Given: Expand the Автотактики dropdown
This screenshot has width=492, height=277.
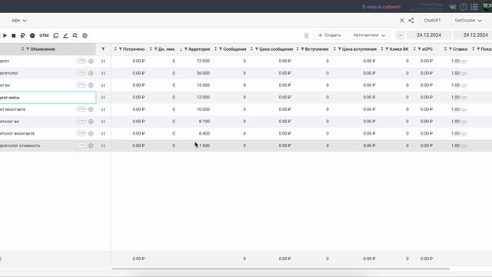Looking at the screenshot, I should point(369,35).
